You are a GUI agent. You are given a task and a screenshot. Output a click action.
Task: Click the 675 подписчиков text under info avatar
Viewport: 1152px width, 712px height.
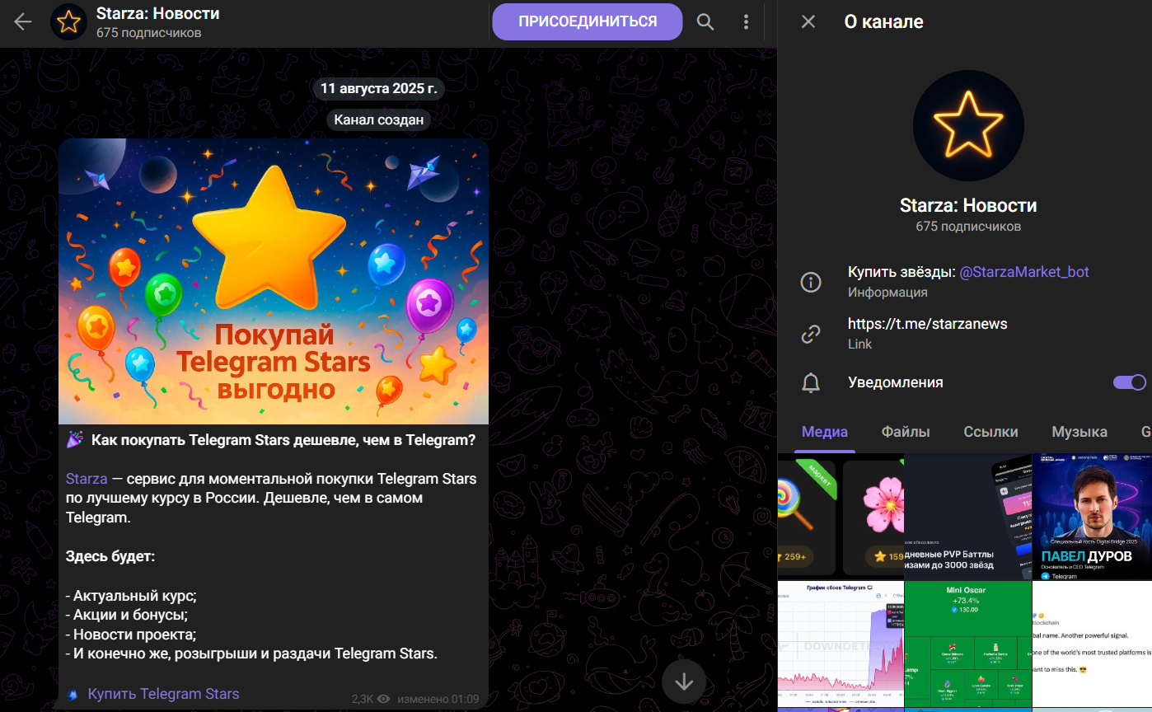(x=968, y=226)
